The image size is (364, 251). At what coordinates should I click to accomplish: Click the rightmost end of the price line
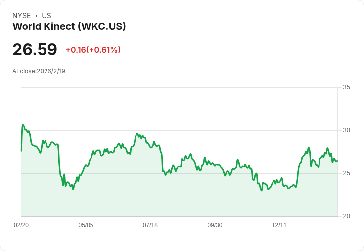point(337,161)
